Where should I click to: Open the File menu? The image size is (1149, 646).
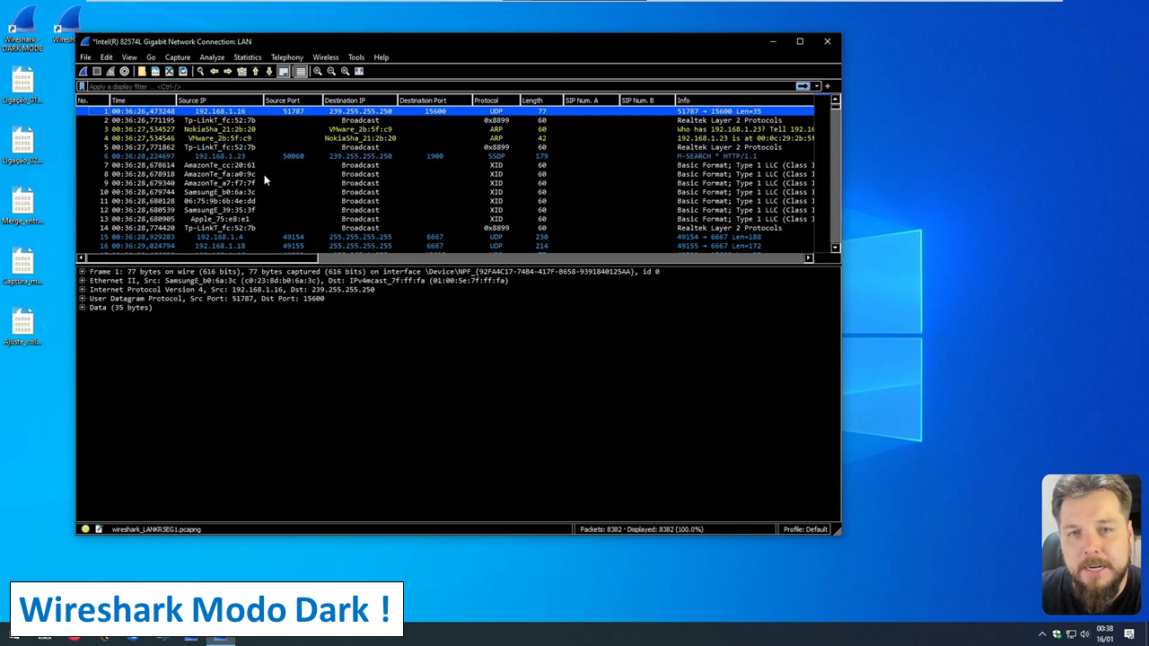pyautogui.click(x=85, y=57)
